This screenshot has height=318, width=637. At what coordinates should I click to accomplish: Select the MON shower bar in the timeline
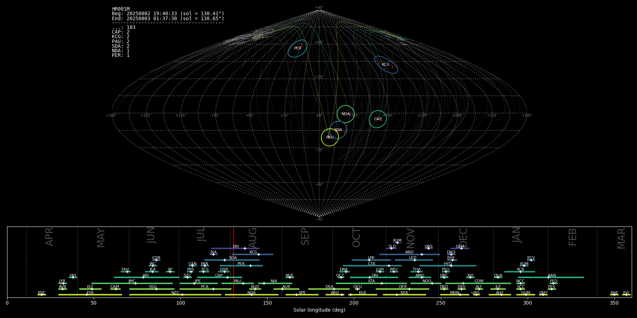[455, 295]
